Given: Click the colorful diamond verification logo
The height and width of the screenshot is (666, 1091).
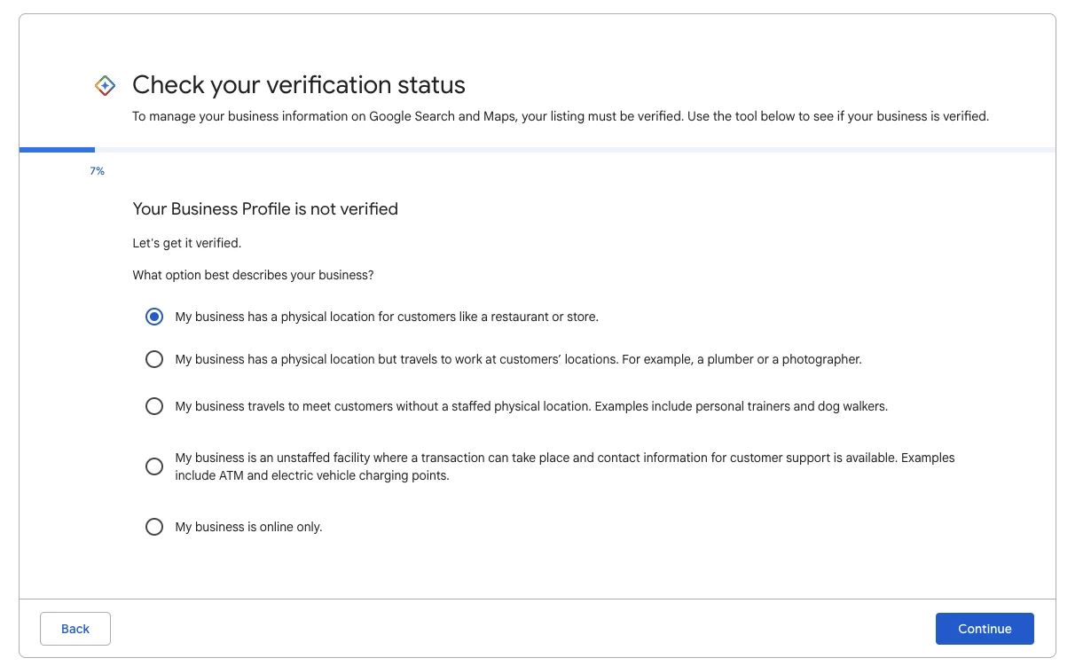Looking at the screenshot, I should [105, 86].
